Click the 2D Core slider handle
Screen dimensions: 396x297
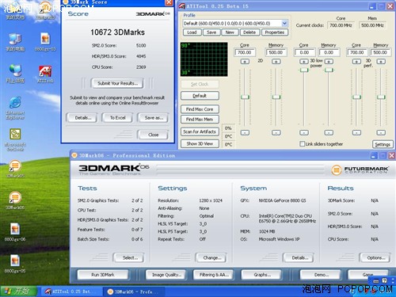245,97
